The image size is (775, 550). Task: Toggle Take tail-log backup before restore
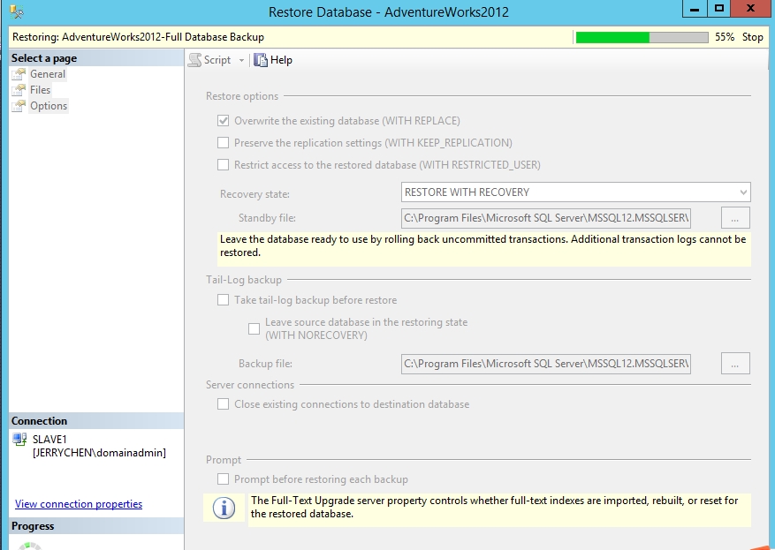[x=224, y=300]
